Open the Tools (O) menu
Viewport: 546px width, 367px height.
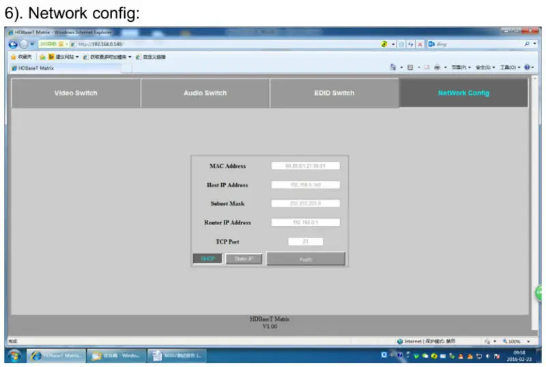510,68
